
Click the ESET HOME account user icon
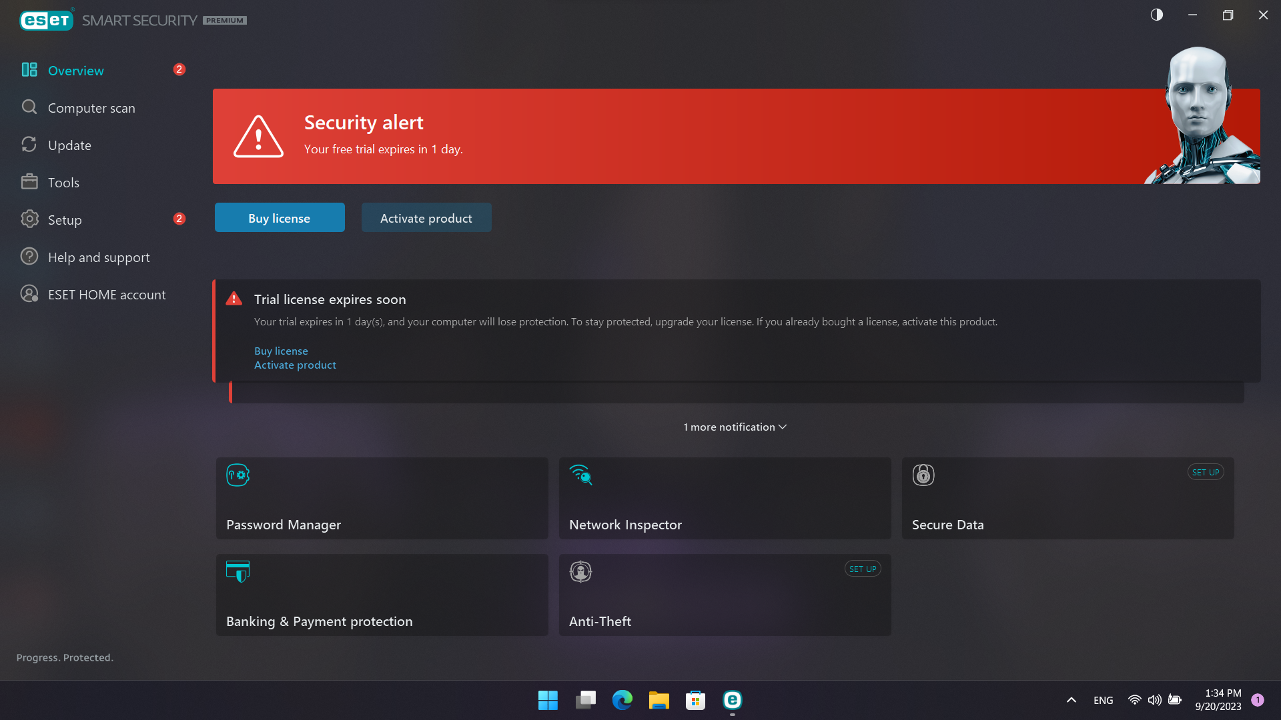click(29, 294)
